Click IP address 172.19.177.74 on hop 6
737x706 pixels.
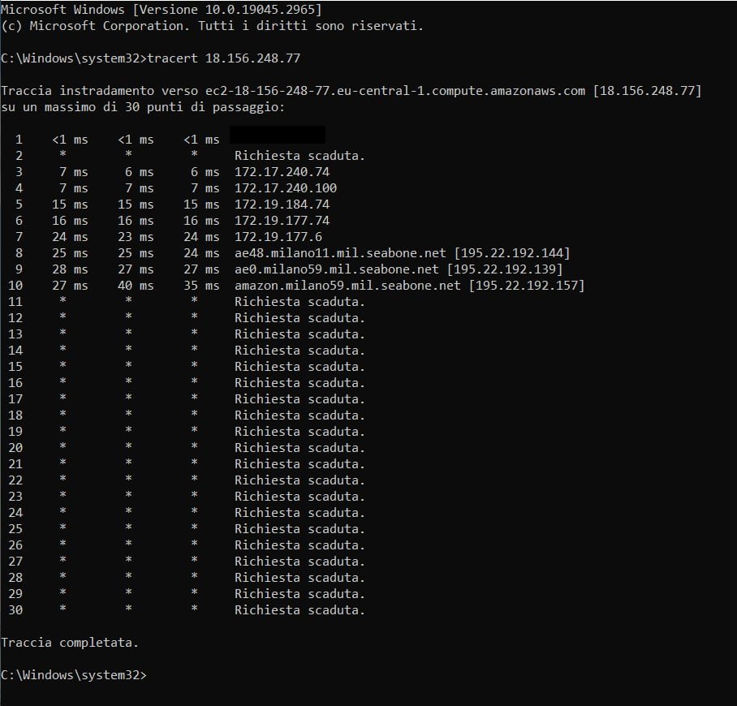tap(282, 221)
